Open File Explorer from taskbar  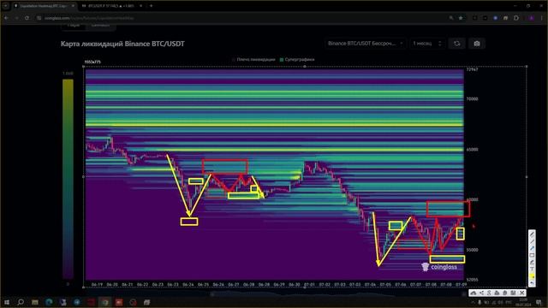(x=35, y=302)
